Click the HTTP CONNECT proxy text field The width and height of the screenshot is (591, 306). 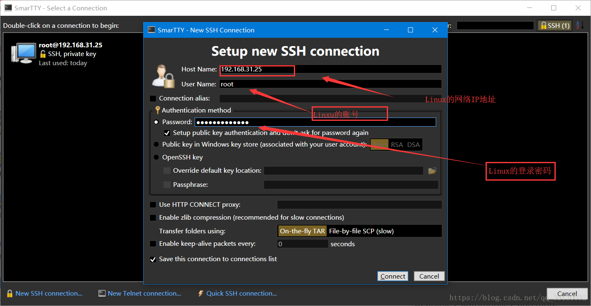click(359, 205)
